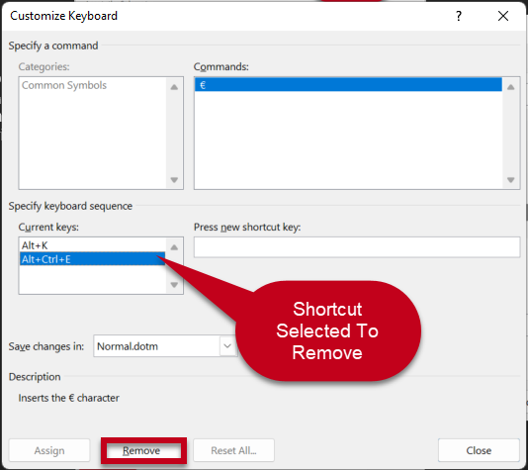Click Commands list scroll down arrow

pyautogui.click(x=511, y=180)
